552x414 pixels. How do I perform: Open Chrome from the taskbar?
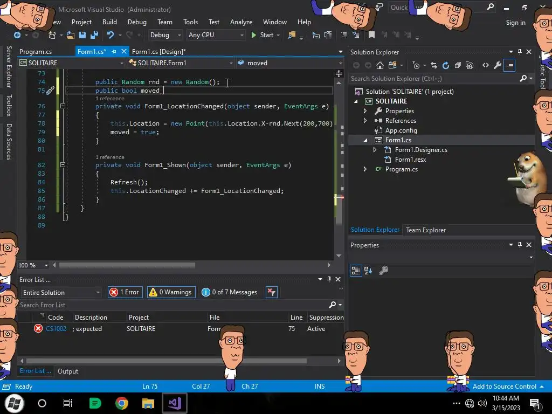pos(121,403)
